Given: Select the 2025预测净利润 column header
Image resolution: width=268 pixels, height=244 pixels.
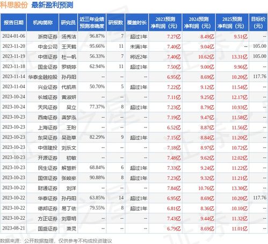Looking at the screenshot, I should 232,23.
